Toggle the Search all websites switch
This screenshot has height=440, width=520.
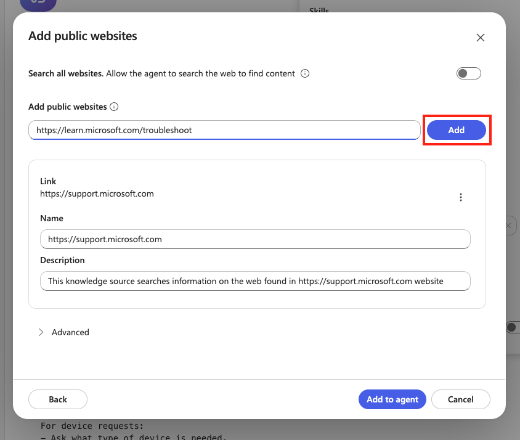coord(469,73)
